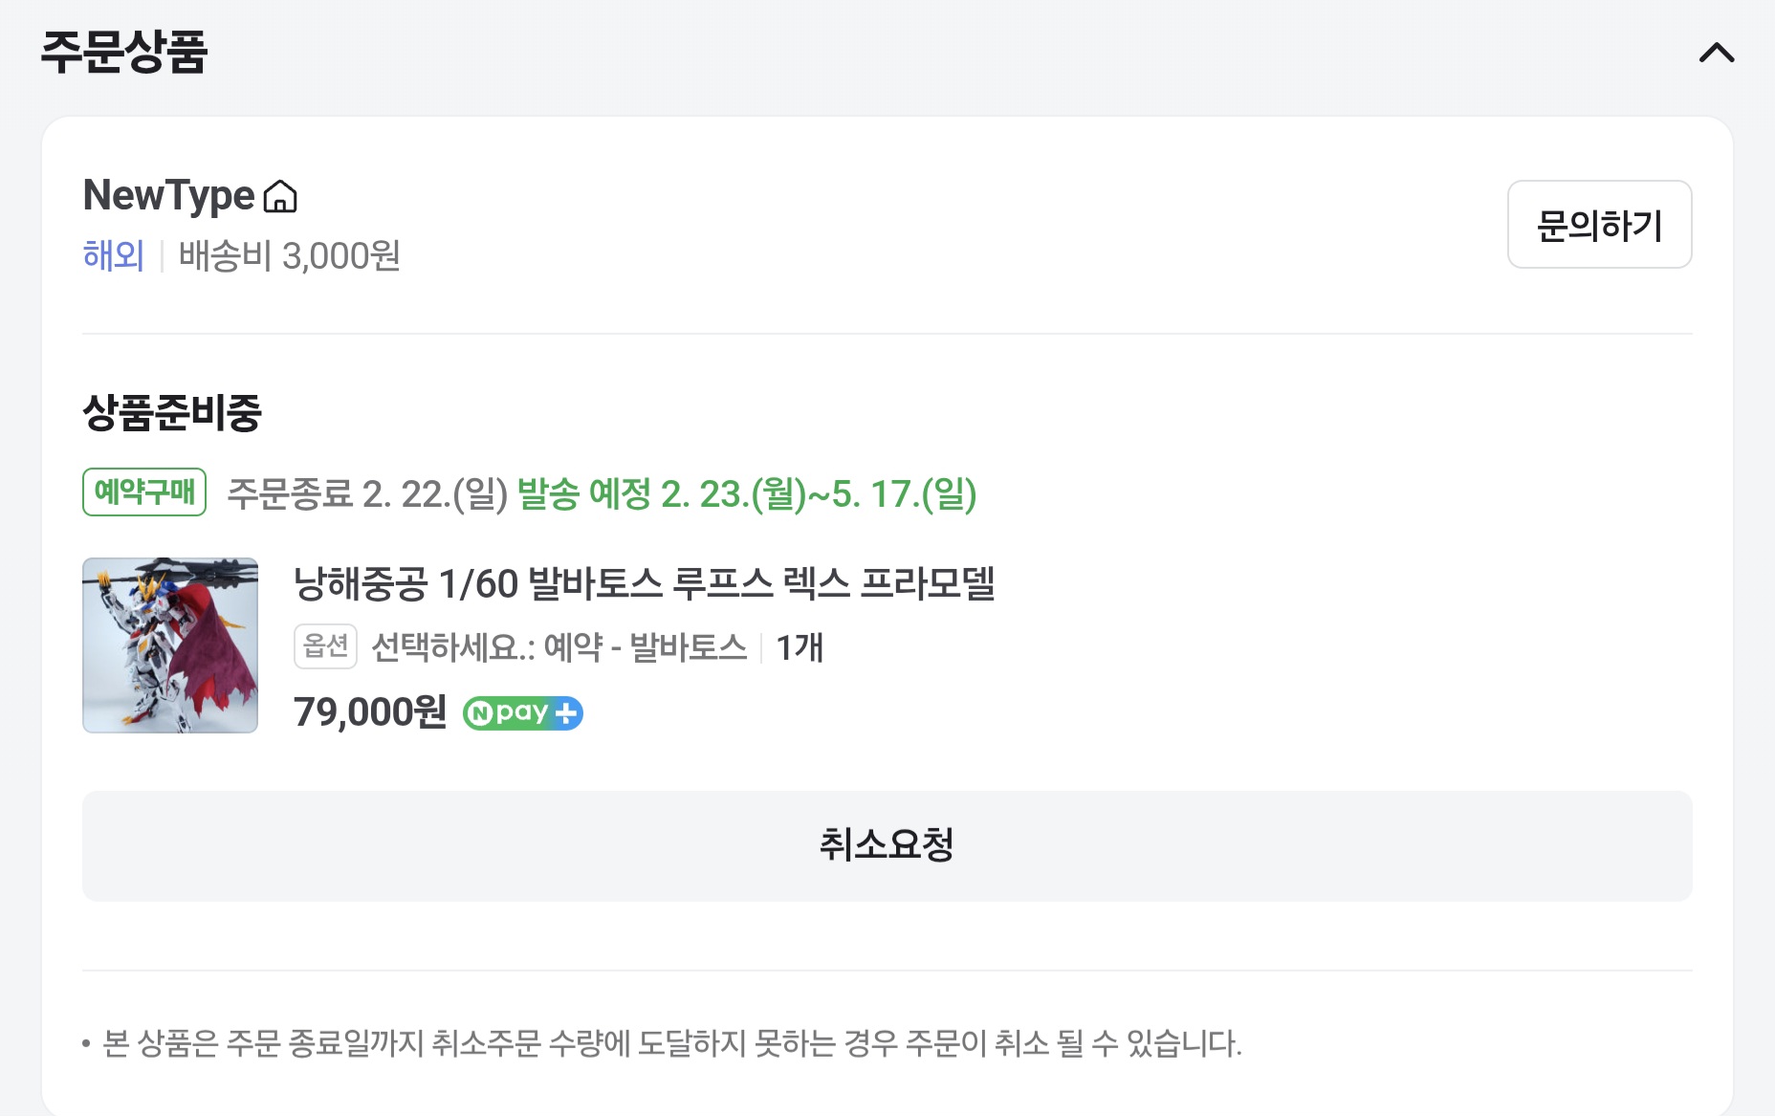Click the option text 예약 - 발바토스
The width and height of the screenshot is (1775, 1116).
[x=559, y=647]
